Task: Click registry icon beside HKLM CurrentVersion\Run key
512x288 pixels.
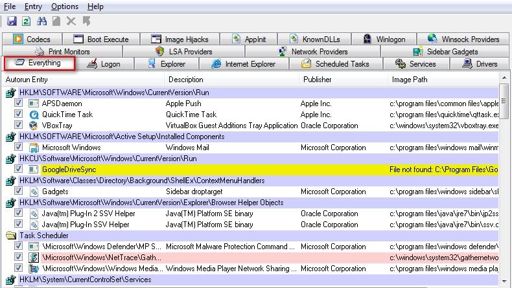Action: tap(11, 93)
